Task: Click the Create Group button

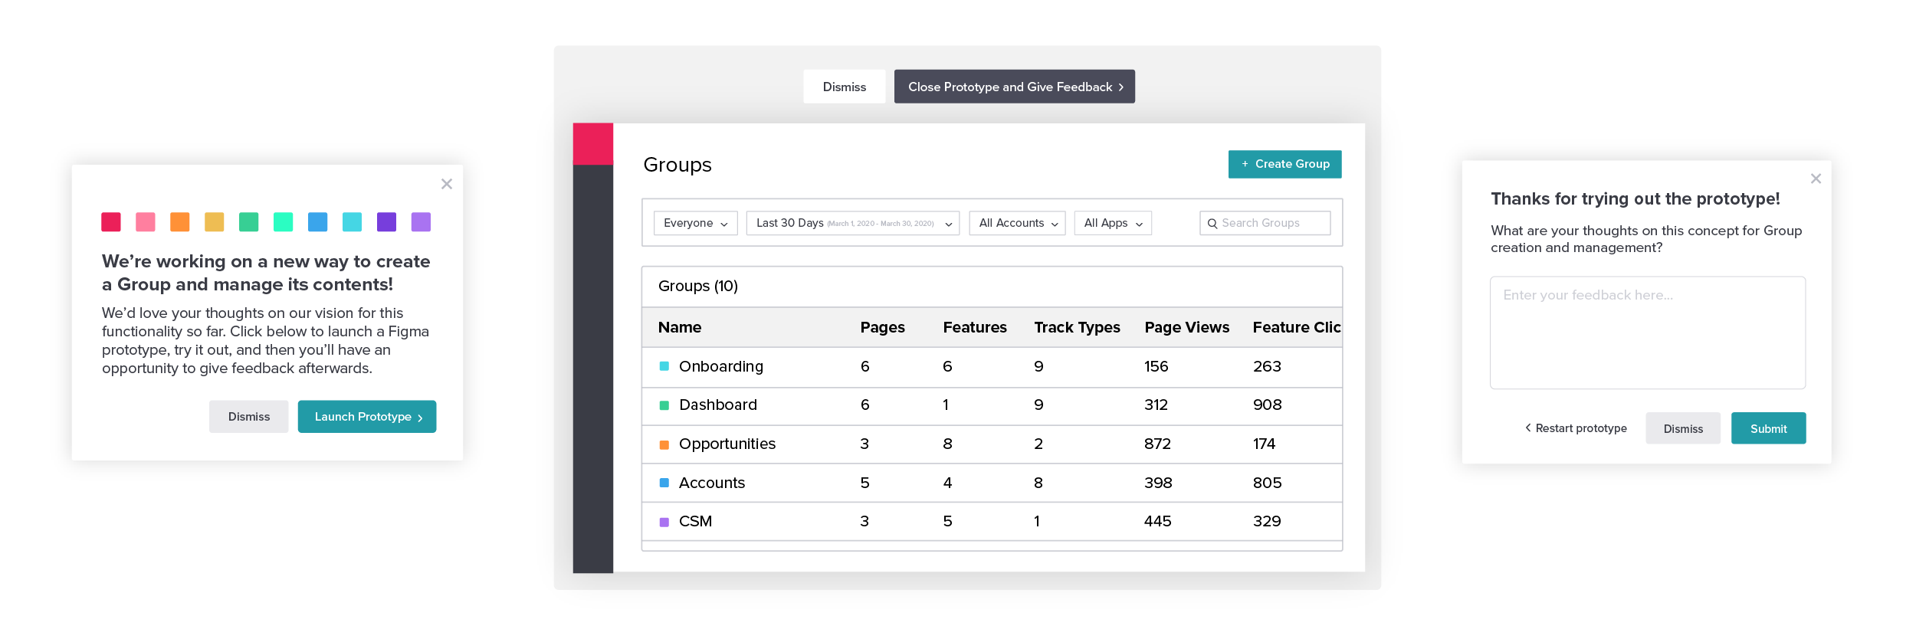Action: point(1285,164)
